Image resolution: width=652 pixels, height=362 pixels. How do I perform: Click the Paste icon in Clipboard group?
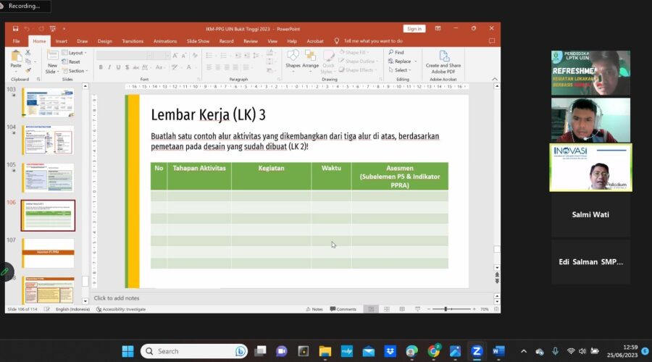coord(16,56)
